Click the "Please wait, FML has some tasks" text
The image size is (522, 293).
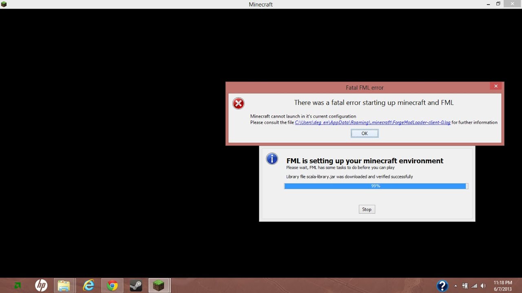pos(340,168)
